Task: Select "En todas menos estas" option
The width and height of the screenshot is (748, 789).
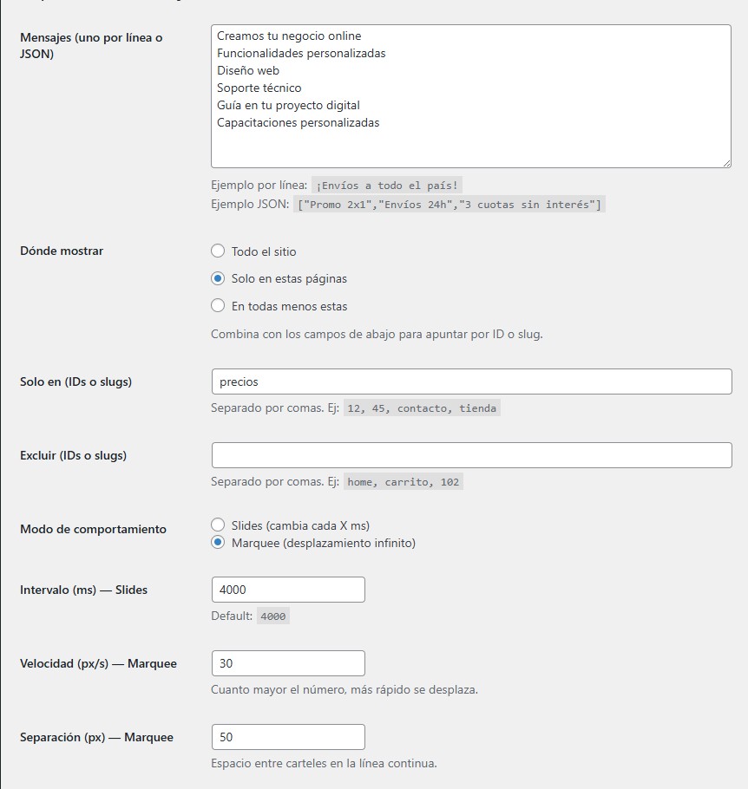Action: 220,304
